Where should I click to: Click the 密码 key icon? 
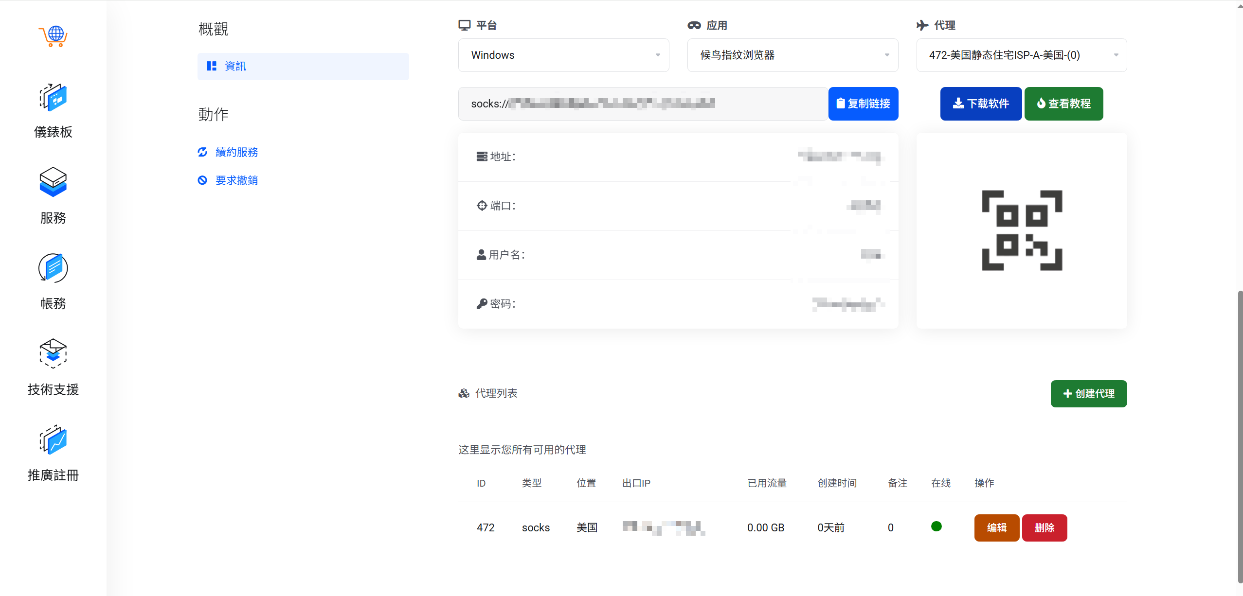pyautogui.click(x=482, y=304)
